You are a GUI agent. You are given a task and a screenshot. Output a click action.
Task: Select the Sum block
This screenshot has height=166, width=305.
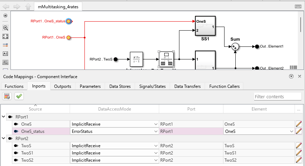point(235,47)
